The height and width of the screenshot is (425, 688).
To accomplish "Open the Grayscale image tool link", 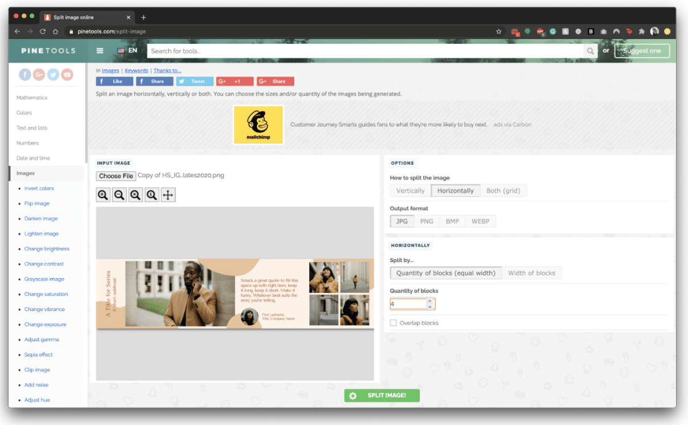I will tap(44, 279).
